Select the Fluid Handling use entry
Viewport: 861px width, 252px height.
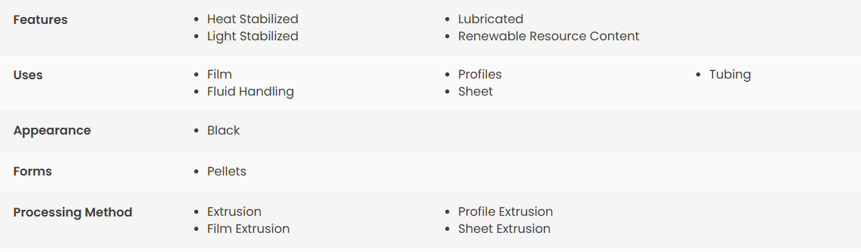tap(250, 92)
